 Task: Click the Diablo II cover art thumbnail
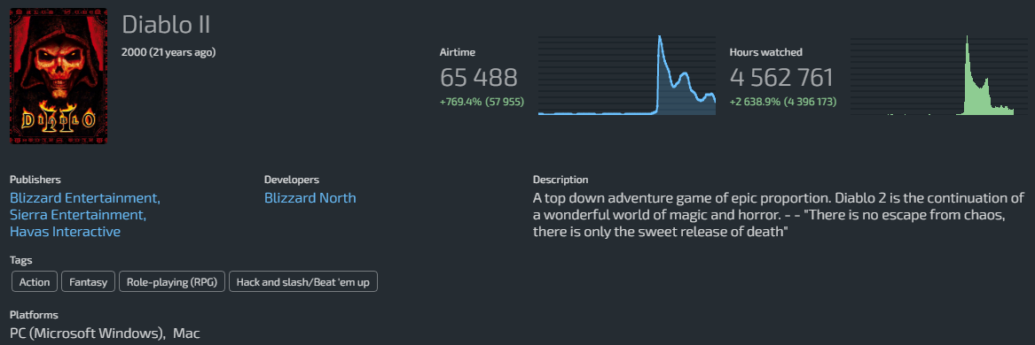[58, 76]
